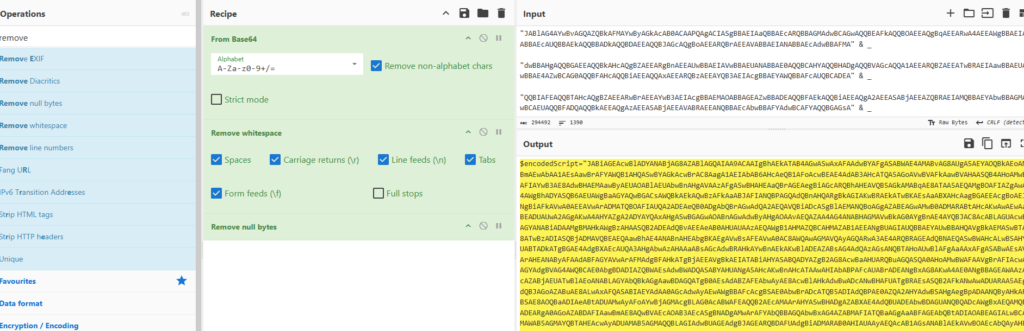This screenshot has width=1024, height=331.
Task: Copy output to clipboard
Action: [987, 144]
